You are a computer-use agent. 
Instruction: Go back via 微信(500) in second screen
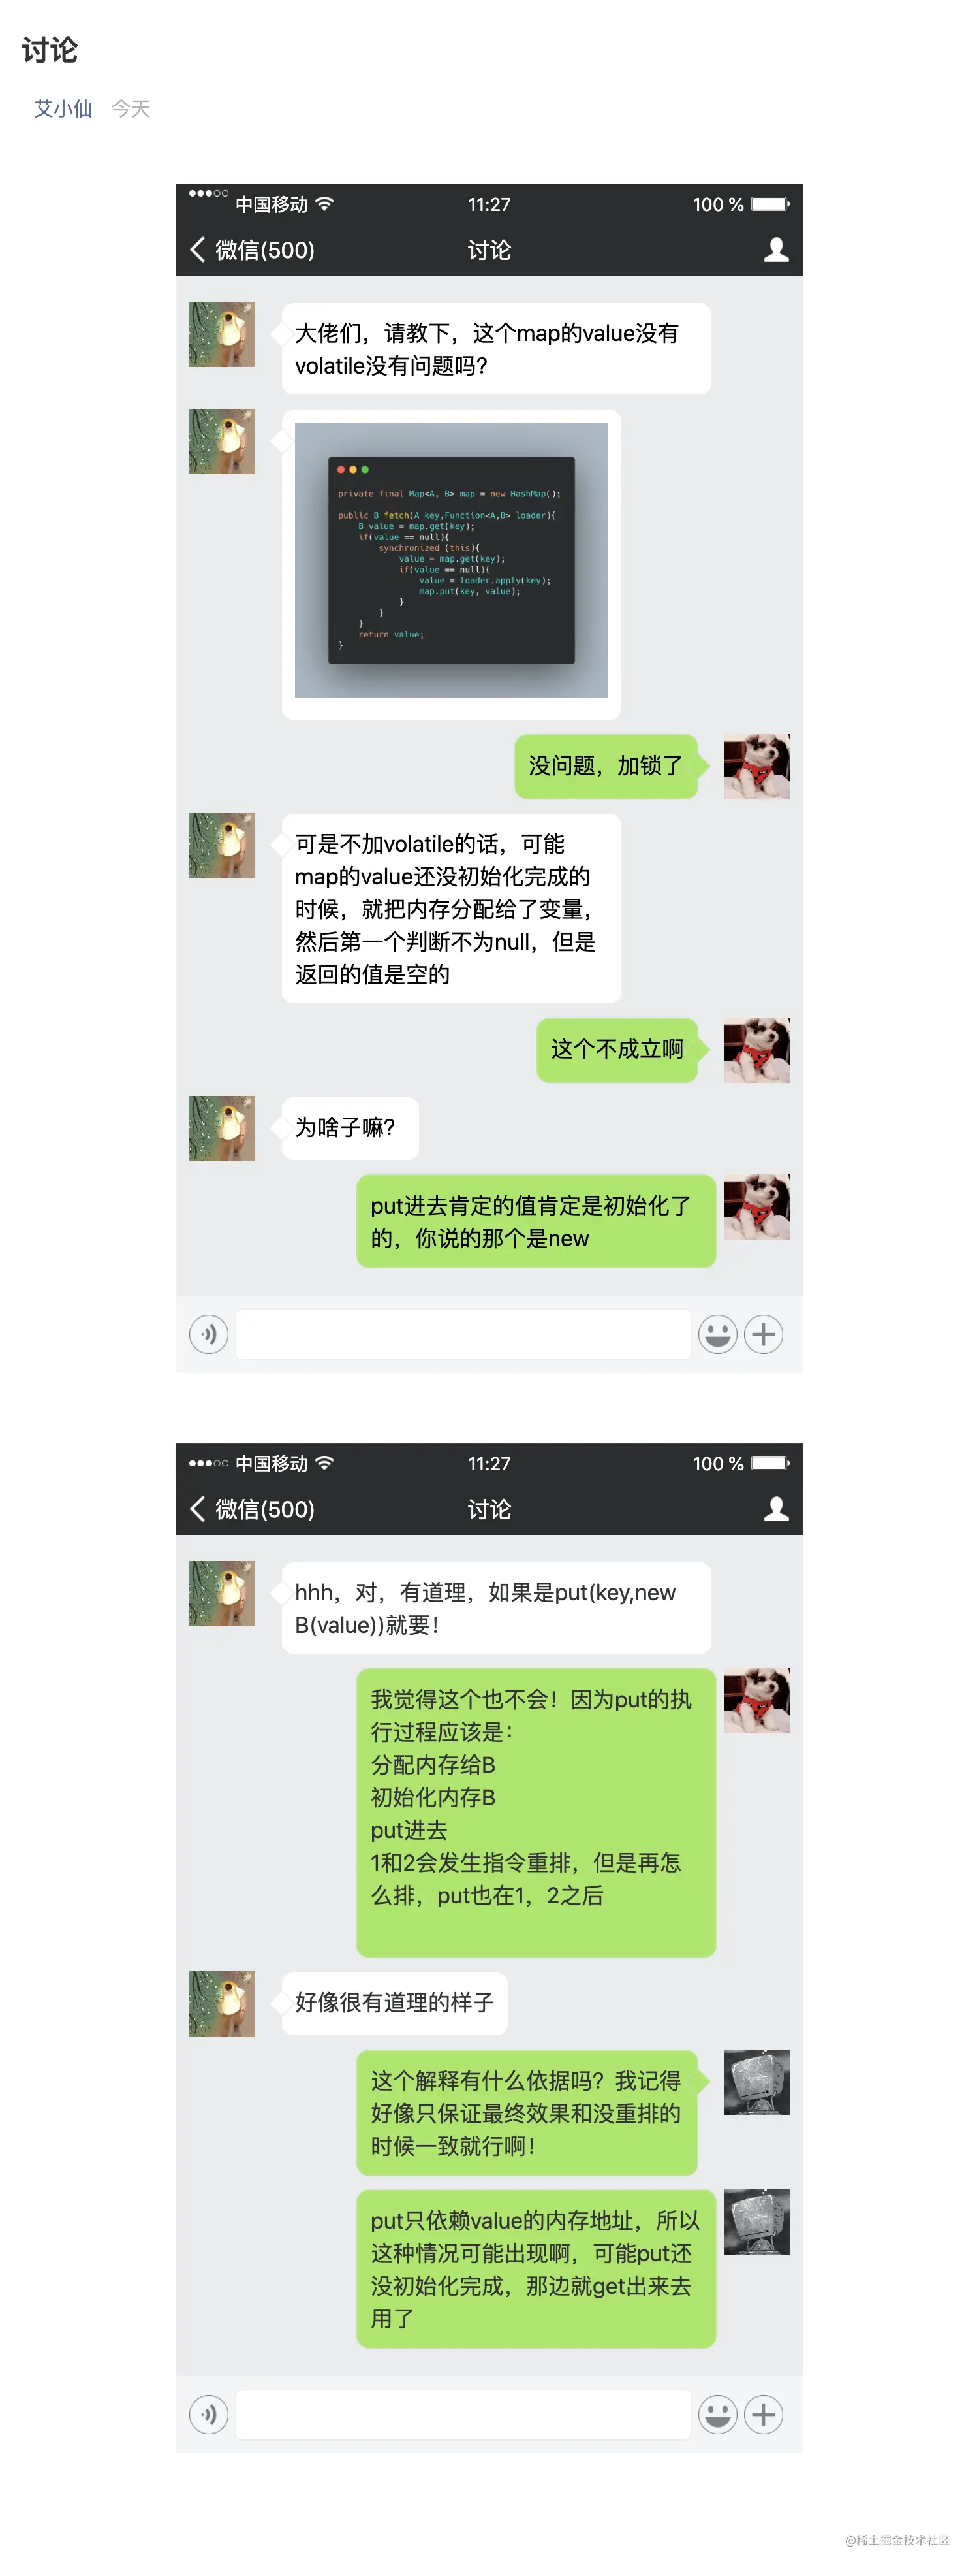click(x=252, y=1509)
